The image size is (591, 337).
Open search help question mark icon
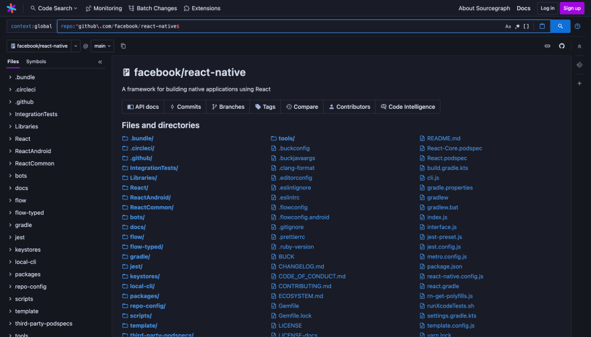[578, 26]
